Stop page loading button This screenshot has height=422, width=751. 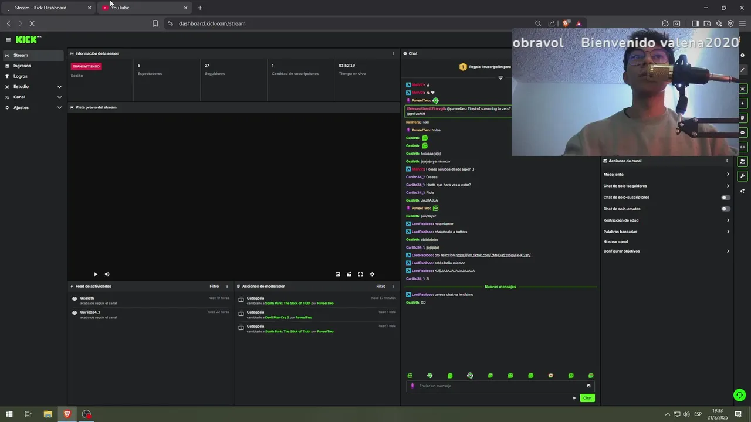(32, 23)
